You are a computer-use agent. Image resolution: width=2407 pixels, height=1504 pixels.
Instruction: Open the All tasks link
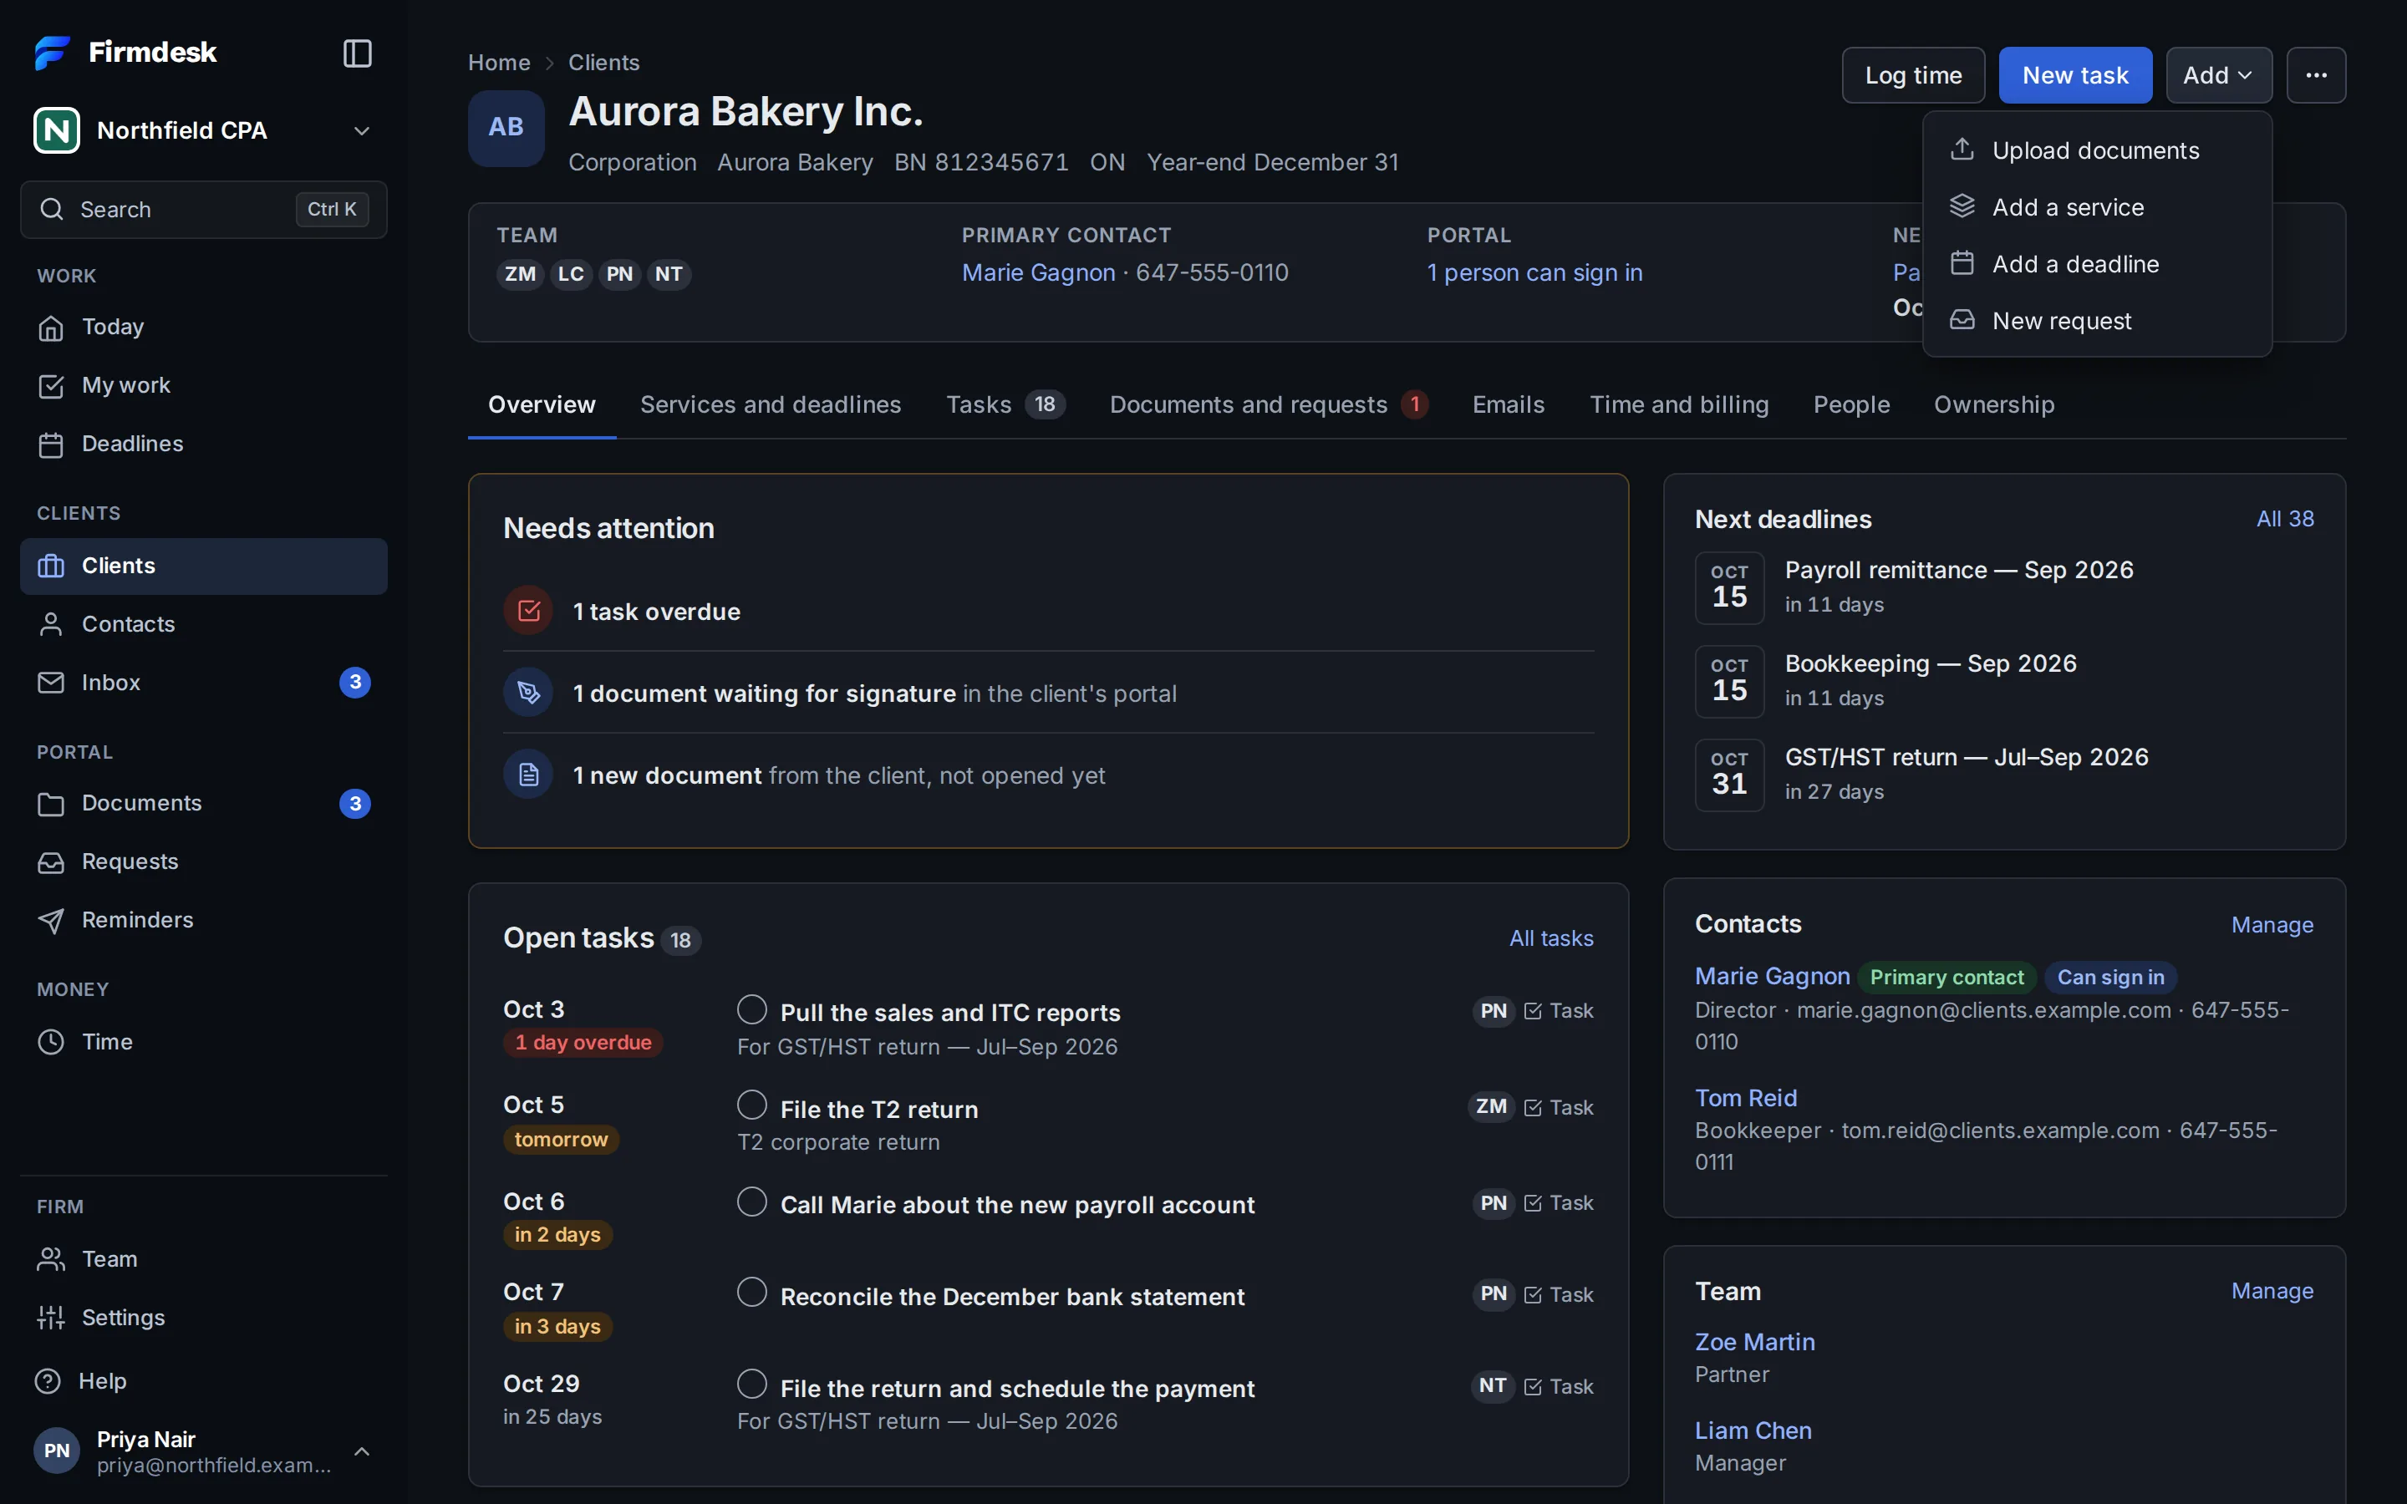click(1550, 938)
